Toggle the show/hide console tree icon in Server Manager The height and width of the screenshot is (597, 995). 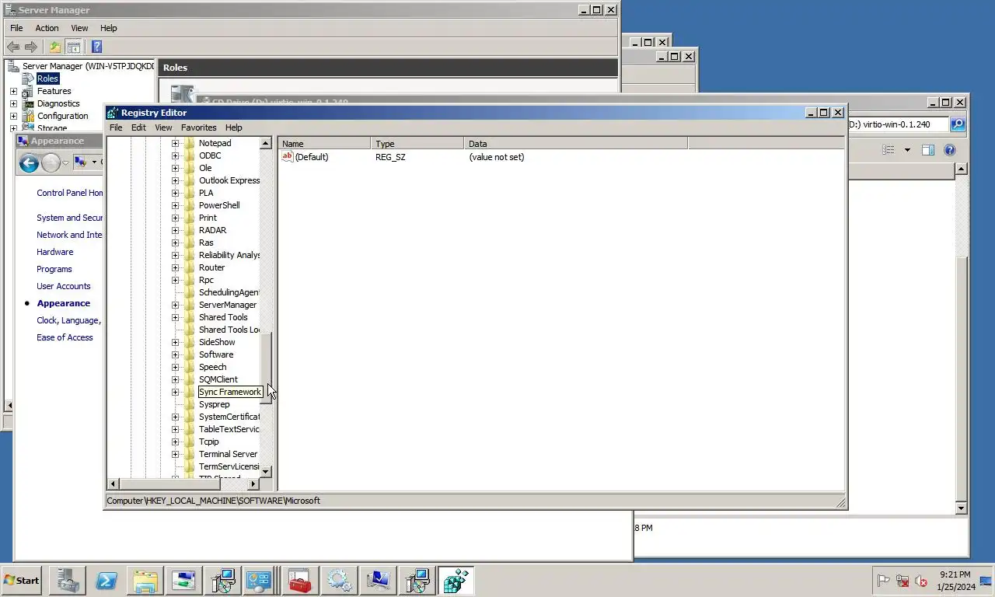[73, 47]
